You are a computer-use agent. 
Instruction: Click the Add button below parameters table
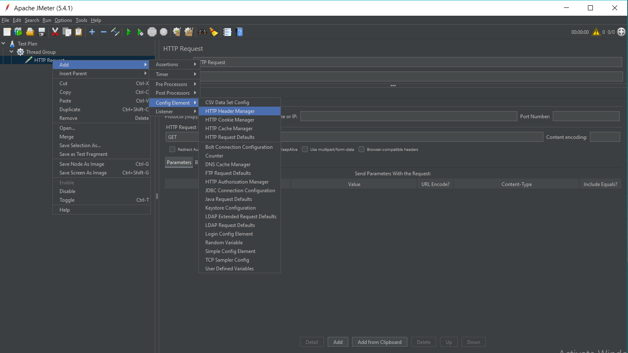click(x=338, y=342)
